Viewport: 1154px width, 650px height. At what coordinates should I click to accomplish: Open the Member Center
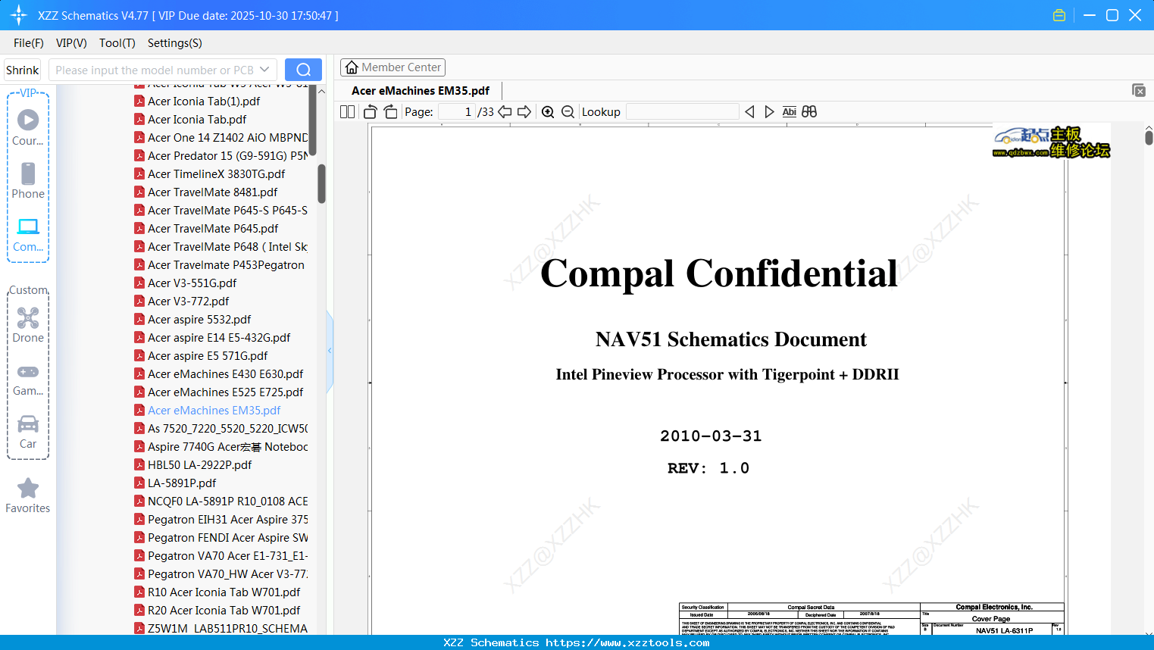pos(392,67)
